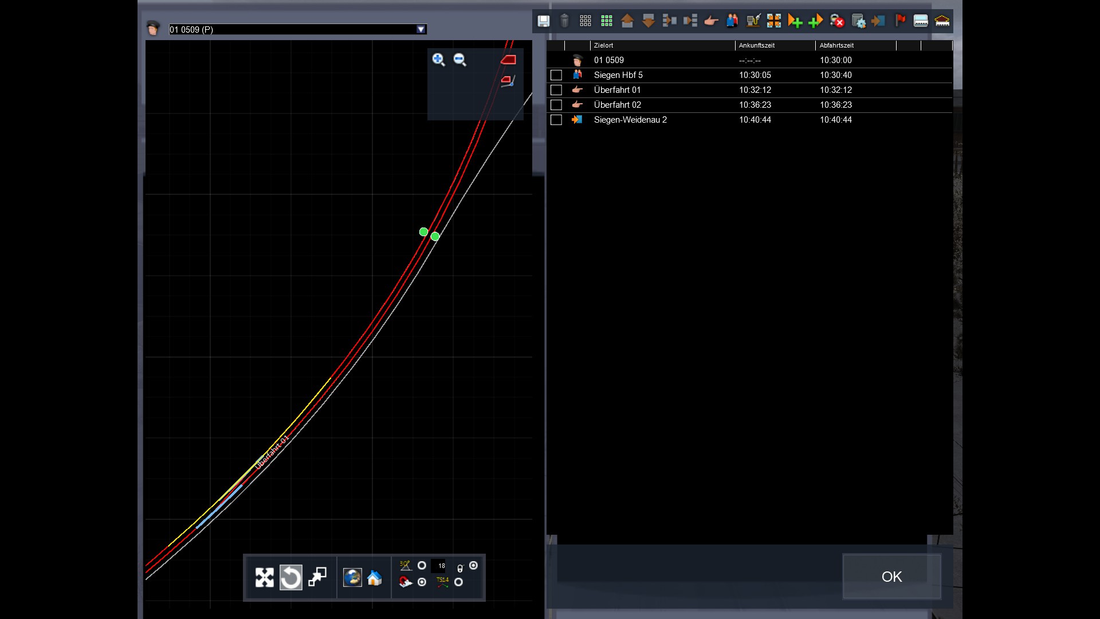Click the blue house home icon
The height and width of the screenshot is (619, 1100).
click(375, 578)
